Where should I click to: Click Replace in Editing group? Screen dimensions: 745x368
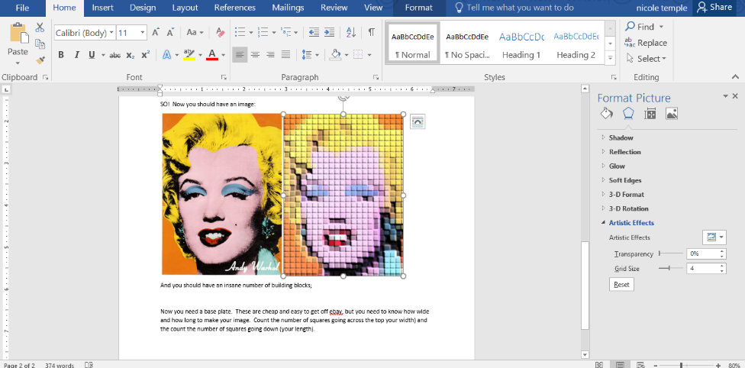(x=646, y=43)
